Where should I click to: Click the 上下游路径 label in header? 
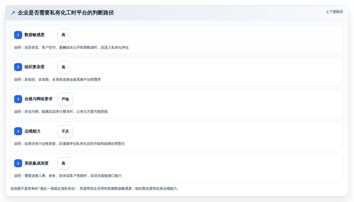point(334,12)
